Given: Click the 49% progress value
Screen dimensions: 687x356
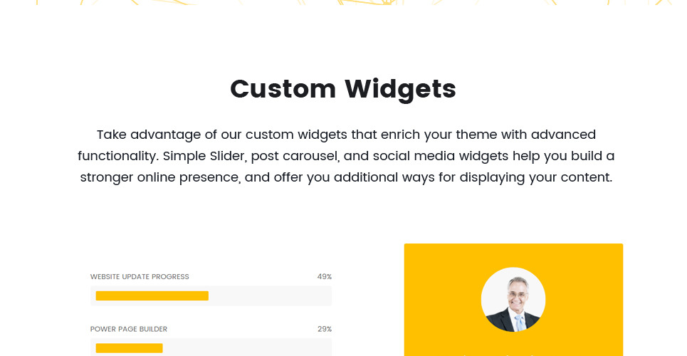Looking at the screenshot, I should pyautogui.click(x=325, y=277).
